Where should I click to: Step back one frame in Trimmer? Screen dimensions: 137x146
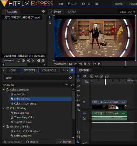[38, 61]
